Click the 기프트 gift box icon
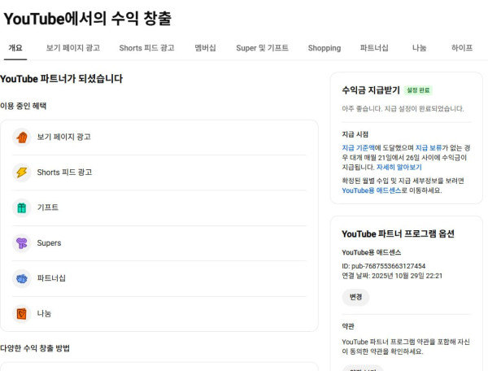This screenshot has width=488, height=371. coord(21,207)
